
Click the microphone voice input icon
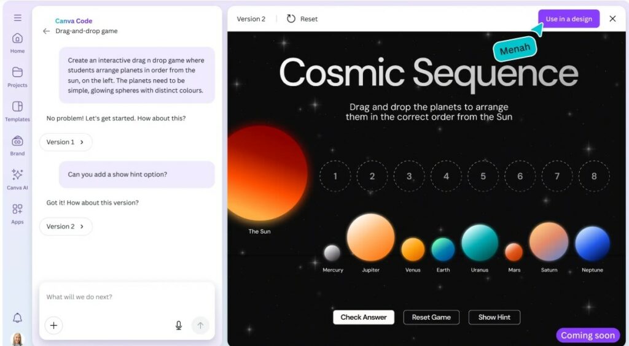(x=179, y=325)
